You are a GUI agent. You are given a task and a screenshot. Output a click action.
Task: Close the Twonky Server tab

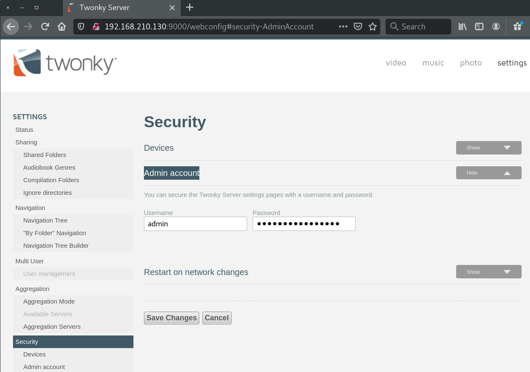pyautogui.click(x=172, y=8)
